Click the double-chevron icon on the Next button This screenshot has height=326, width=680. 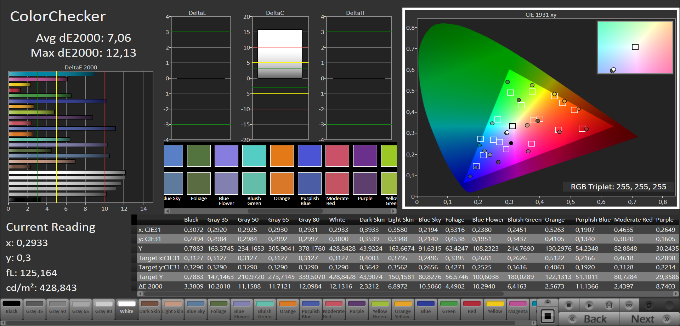667,319
